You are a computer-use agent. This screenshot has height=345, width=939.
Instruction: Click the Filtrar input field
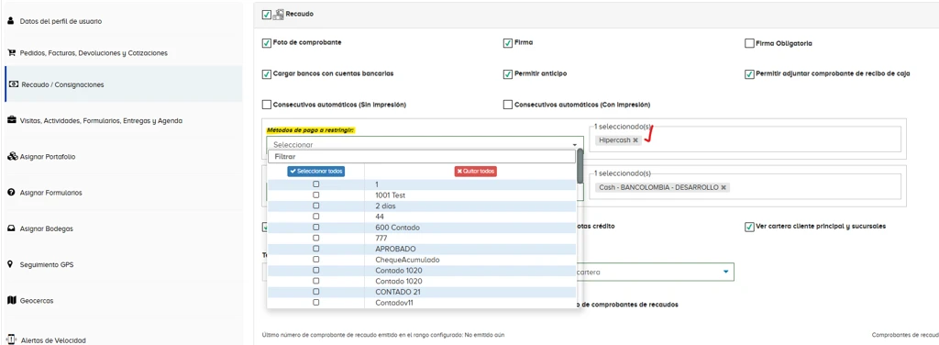(x=422, y=157)
